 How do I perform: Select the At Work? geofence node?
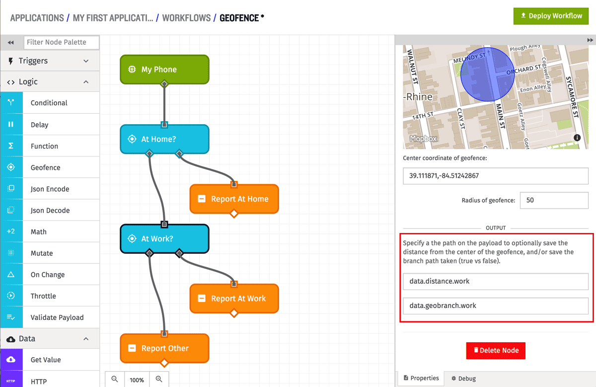pyautogui.click(x=164, y=238)
